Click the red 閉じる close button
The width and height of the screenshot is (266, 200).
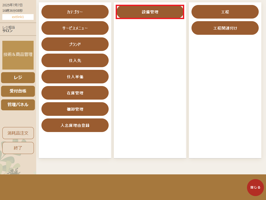[x=255, y=187]
